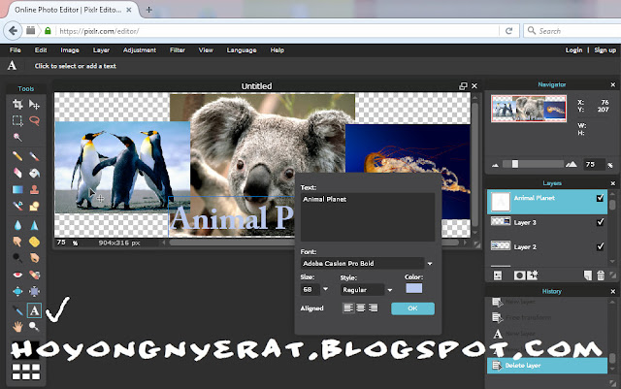The height and width of the screenshot is (389, 621).
Task: Open the File menu
Action: [x=16, y=49]
